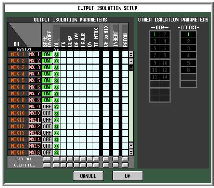Toggle the EQ cell for MIX 1

pyautogui.click(x=63, y=54)
